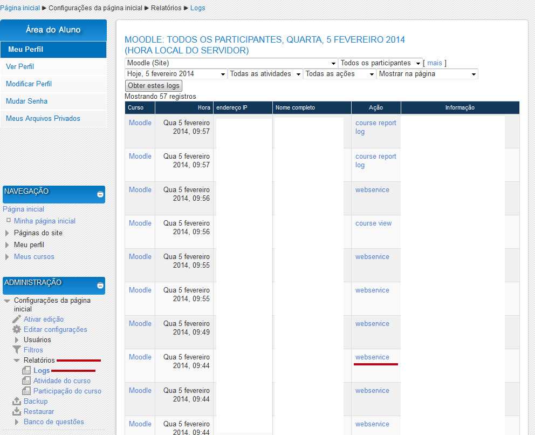Click the pencil icon for Ativar edição
The width and height of the screenshot is (535, 435).
point(17,319)
